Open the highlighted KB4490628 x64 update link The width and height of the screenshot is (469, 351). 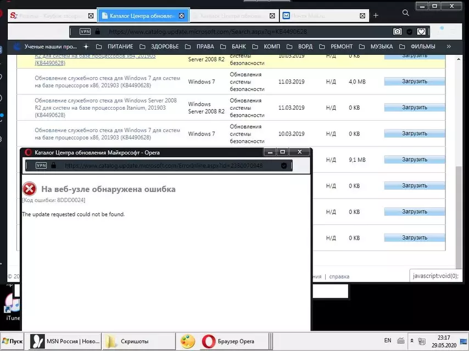point(95,59)
